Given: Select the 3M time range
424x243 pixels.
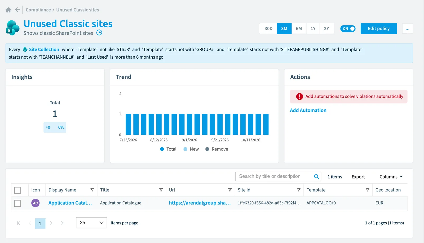Looking at the screenshot, I should click(x=284, y=29).
